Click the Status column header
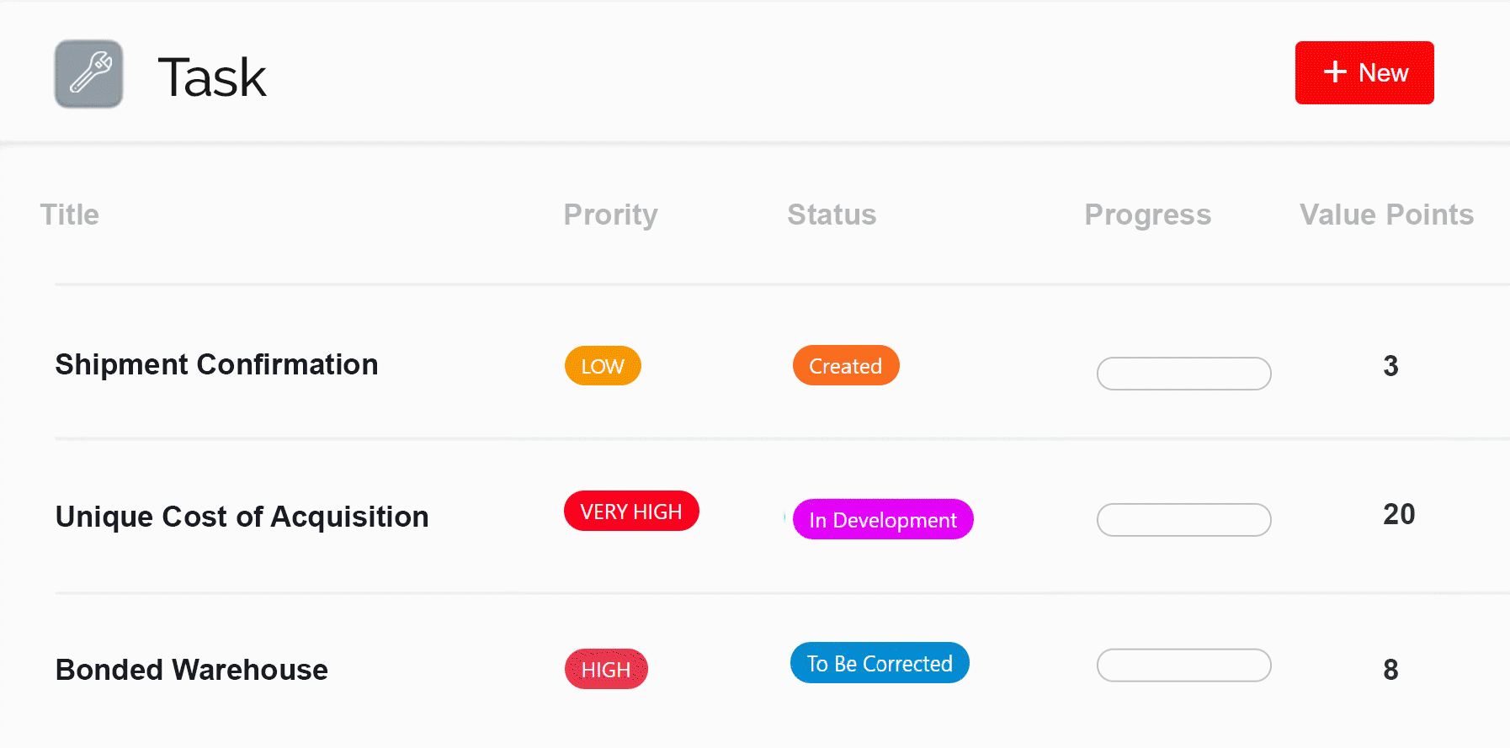 coord(832,215)
